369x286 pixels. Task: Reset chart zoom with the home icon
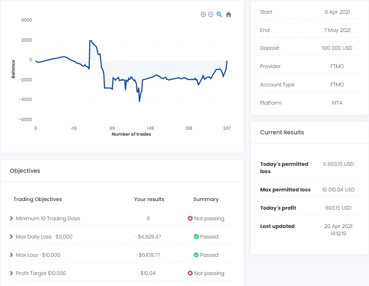(228, 15)
